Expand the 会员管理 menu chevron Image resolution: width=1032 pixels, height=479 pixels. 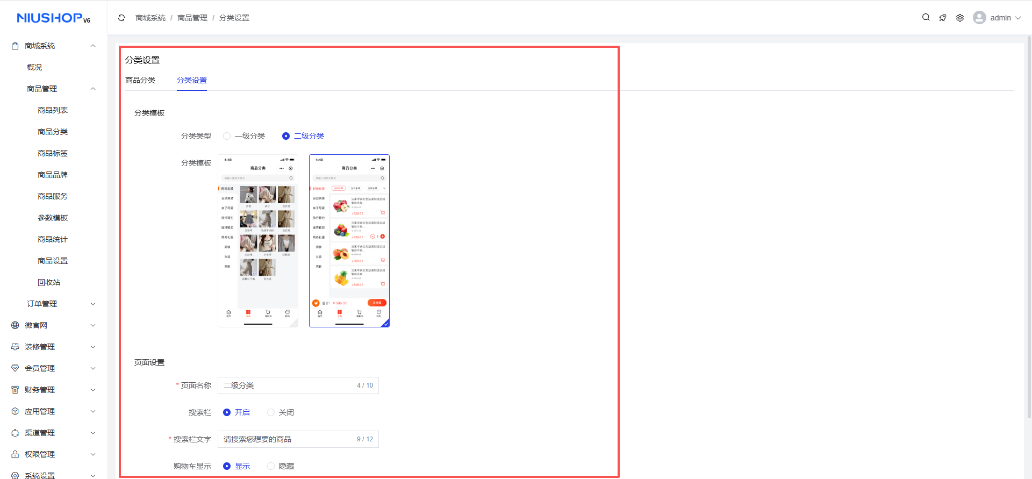(x=93, y=368)
